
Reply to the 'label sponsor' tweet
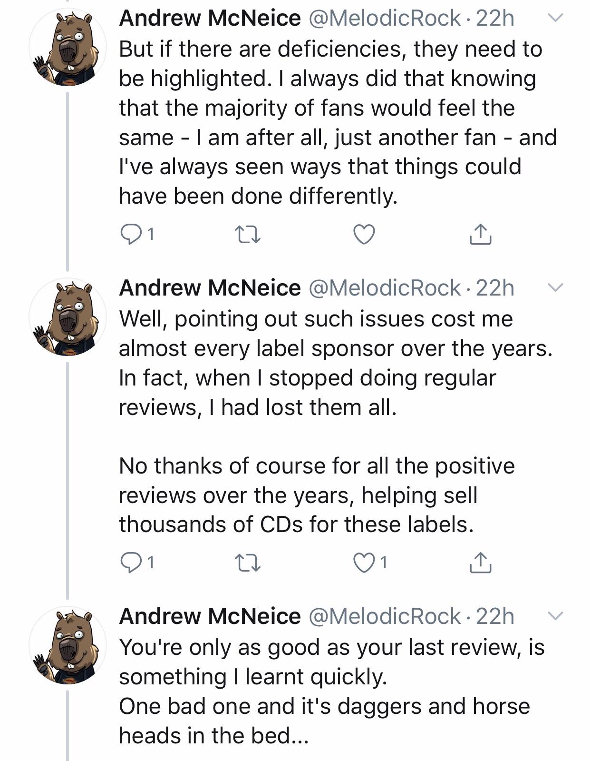tap(129, 563)
